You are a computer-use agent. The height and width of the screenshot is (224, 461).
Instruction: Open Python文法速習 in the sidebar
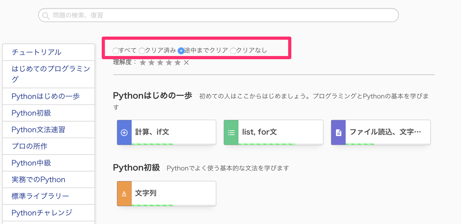pyautogui.click(x=48, y=130)
